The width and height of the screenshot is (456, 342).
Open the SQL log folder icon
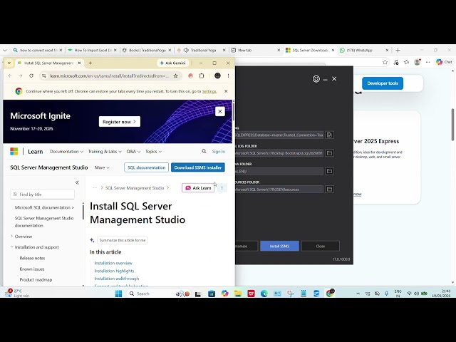pyautogui.click(x=329, y=153)
